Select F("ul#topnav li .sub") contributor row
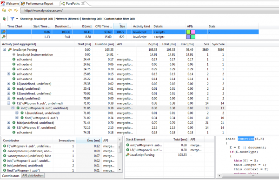The height and width of the screenshot is (180, 279). [x=60, y=146]
